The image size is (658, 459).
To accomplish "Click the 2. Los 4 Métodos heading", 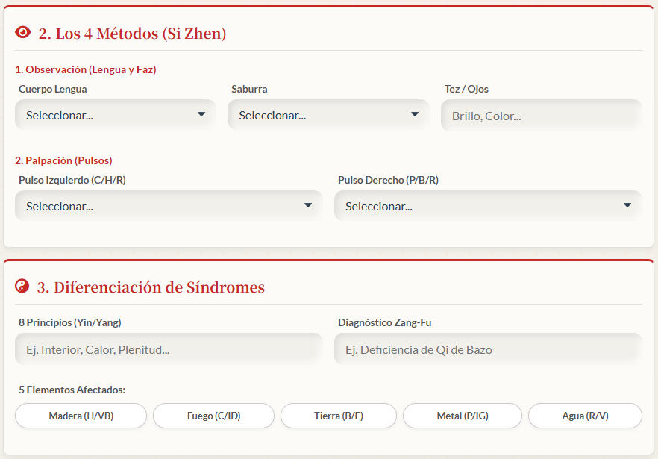I will pyautogui.click(x=132, y=34).
